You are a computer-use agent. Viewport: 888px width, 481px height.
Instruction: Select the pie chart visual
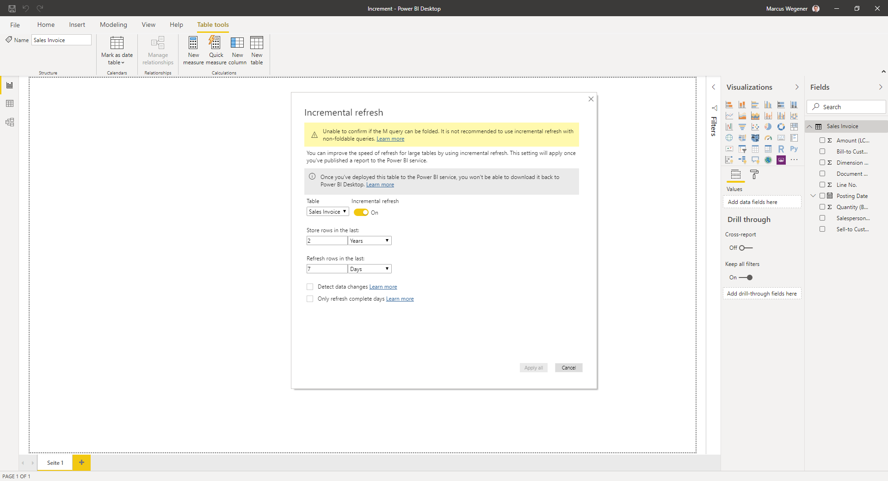(768, 127)
